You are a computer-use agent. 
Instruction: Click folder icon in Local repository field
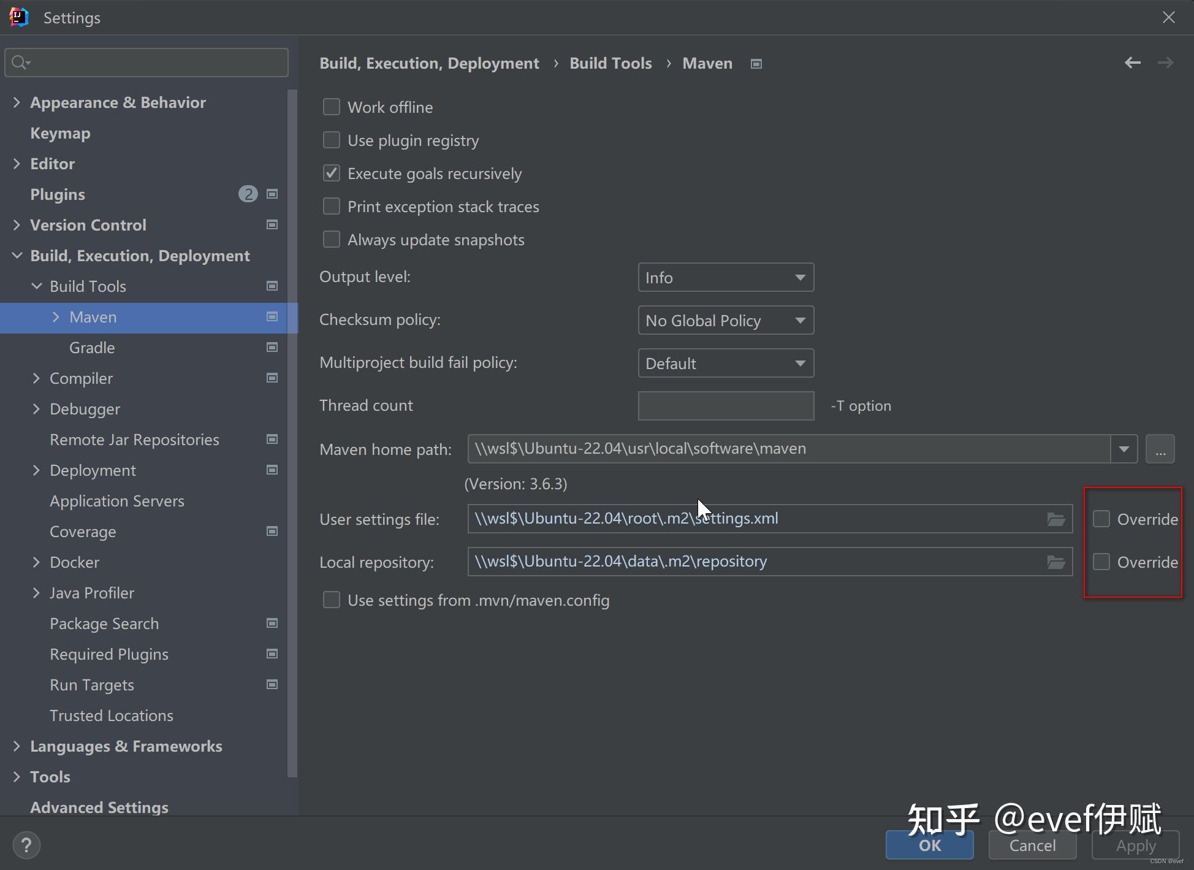[1055, 562]
